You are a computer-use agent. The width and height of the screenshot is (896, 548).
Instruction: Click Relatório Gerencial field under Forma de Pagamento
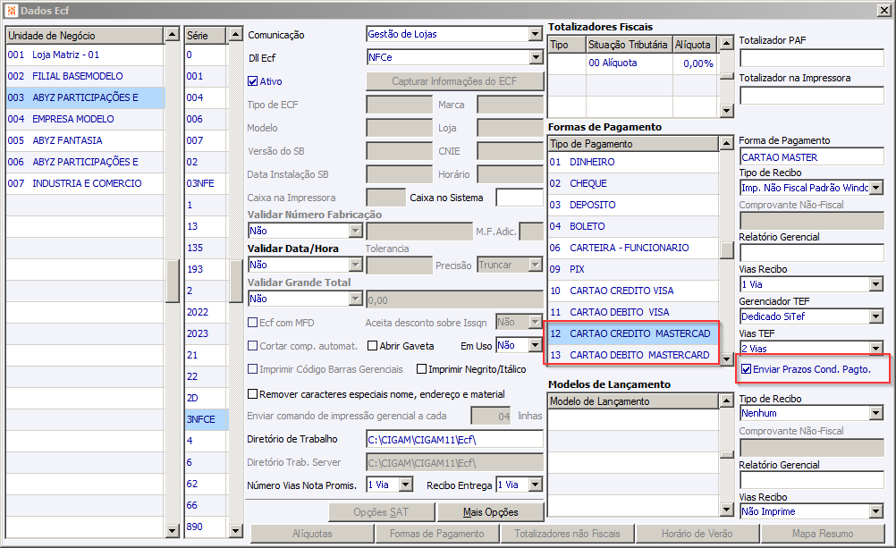pyautogui.click(x=811, y=253)
